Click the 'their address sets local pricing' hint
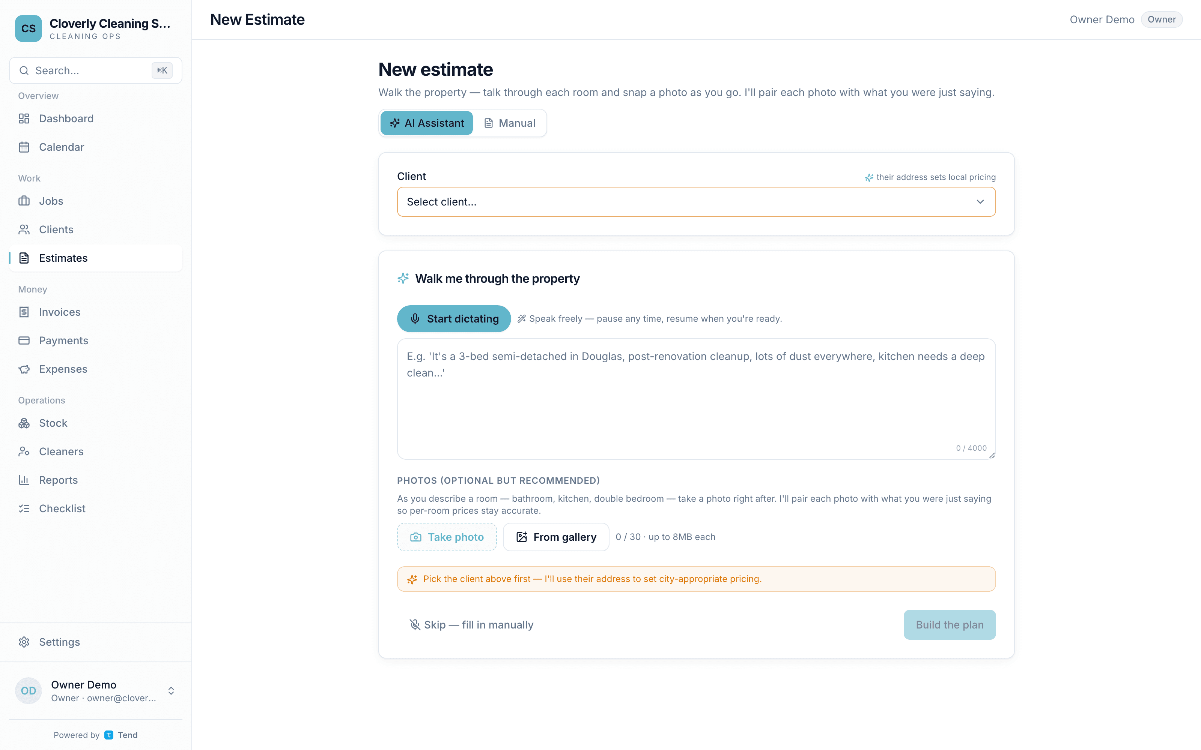The height and width of the screenshot is (750, 1201). point(930,177)
